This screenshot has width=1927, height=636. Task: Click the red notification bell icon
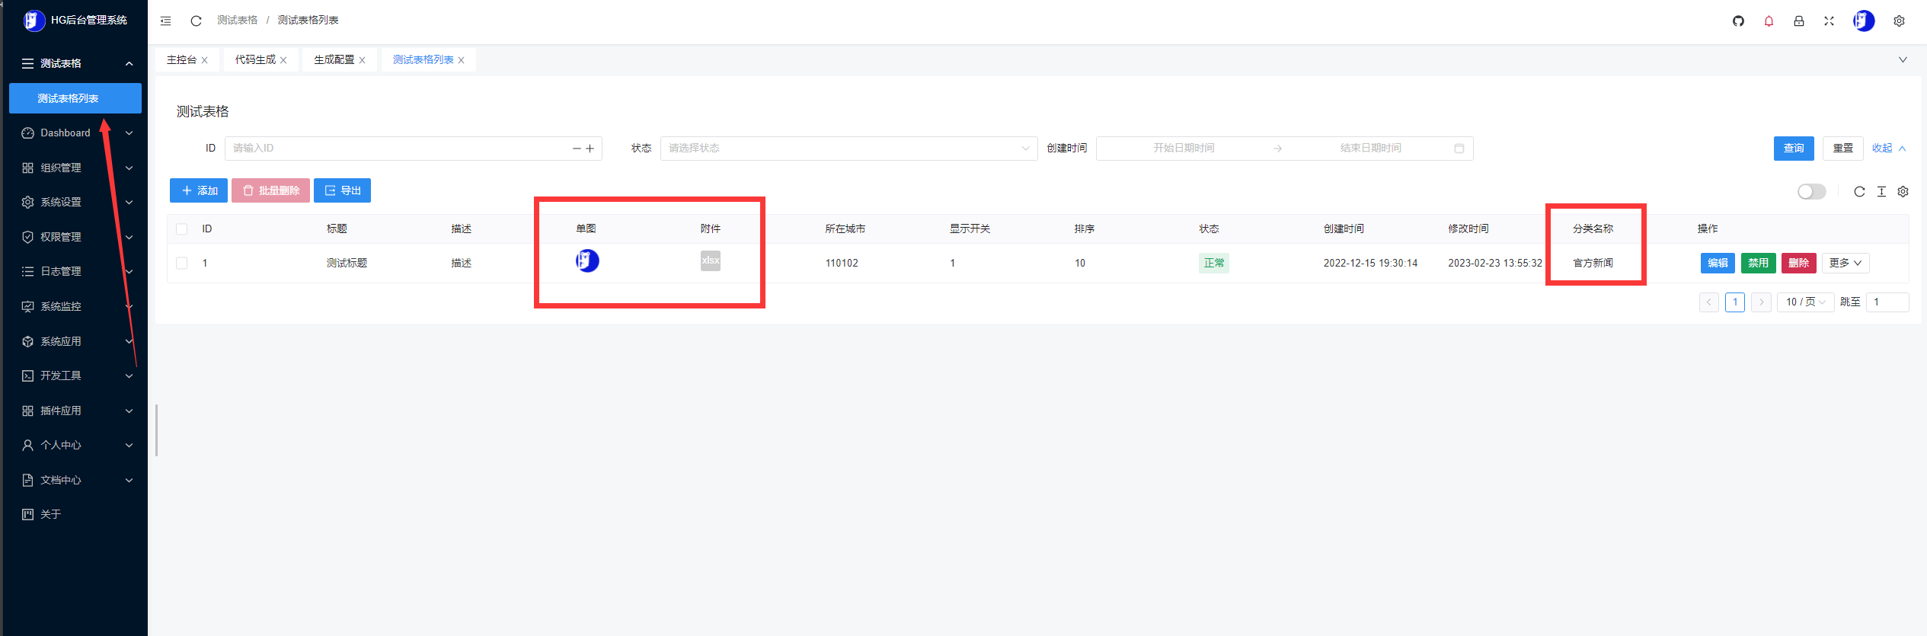pos(1769,21)
